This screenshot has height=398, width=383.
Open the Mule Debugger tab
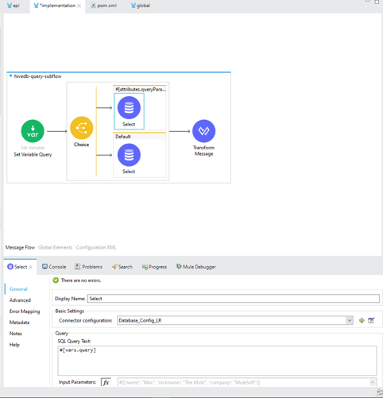tap(196, 267)
